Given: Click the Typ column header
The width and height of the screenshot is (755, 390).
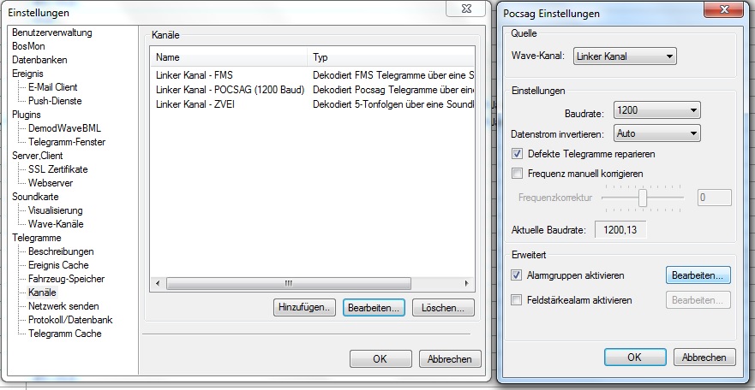Looking at the screenshot, I should [390, 57].
